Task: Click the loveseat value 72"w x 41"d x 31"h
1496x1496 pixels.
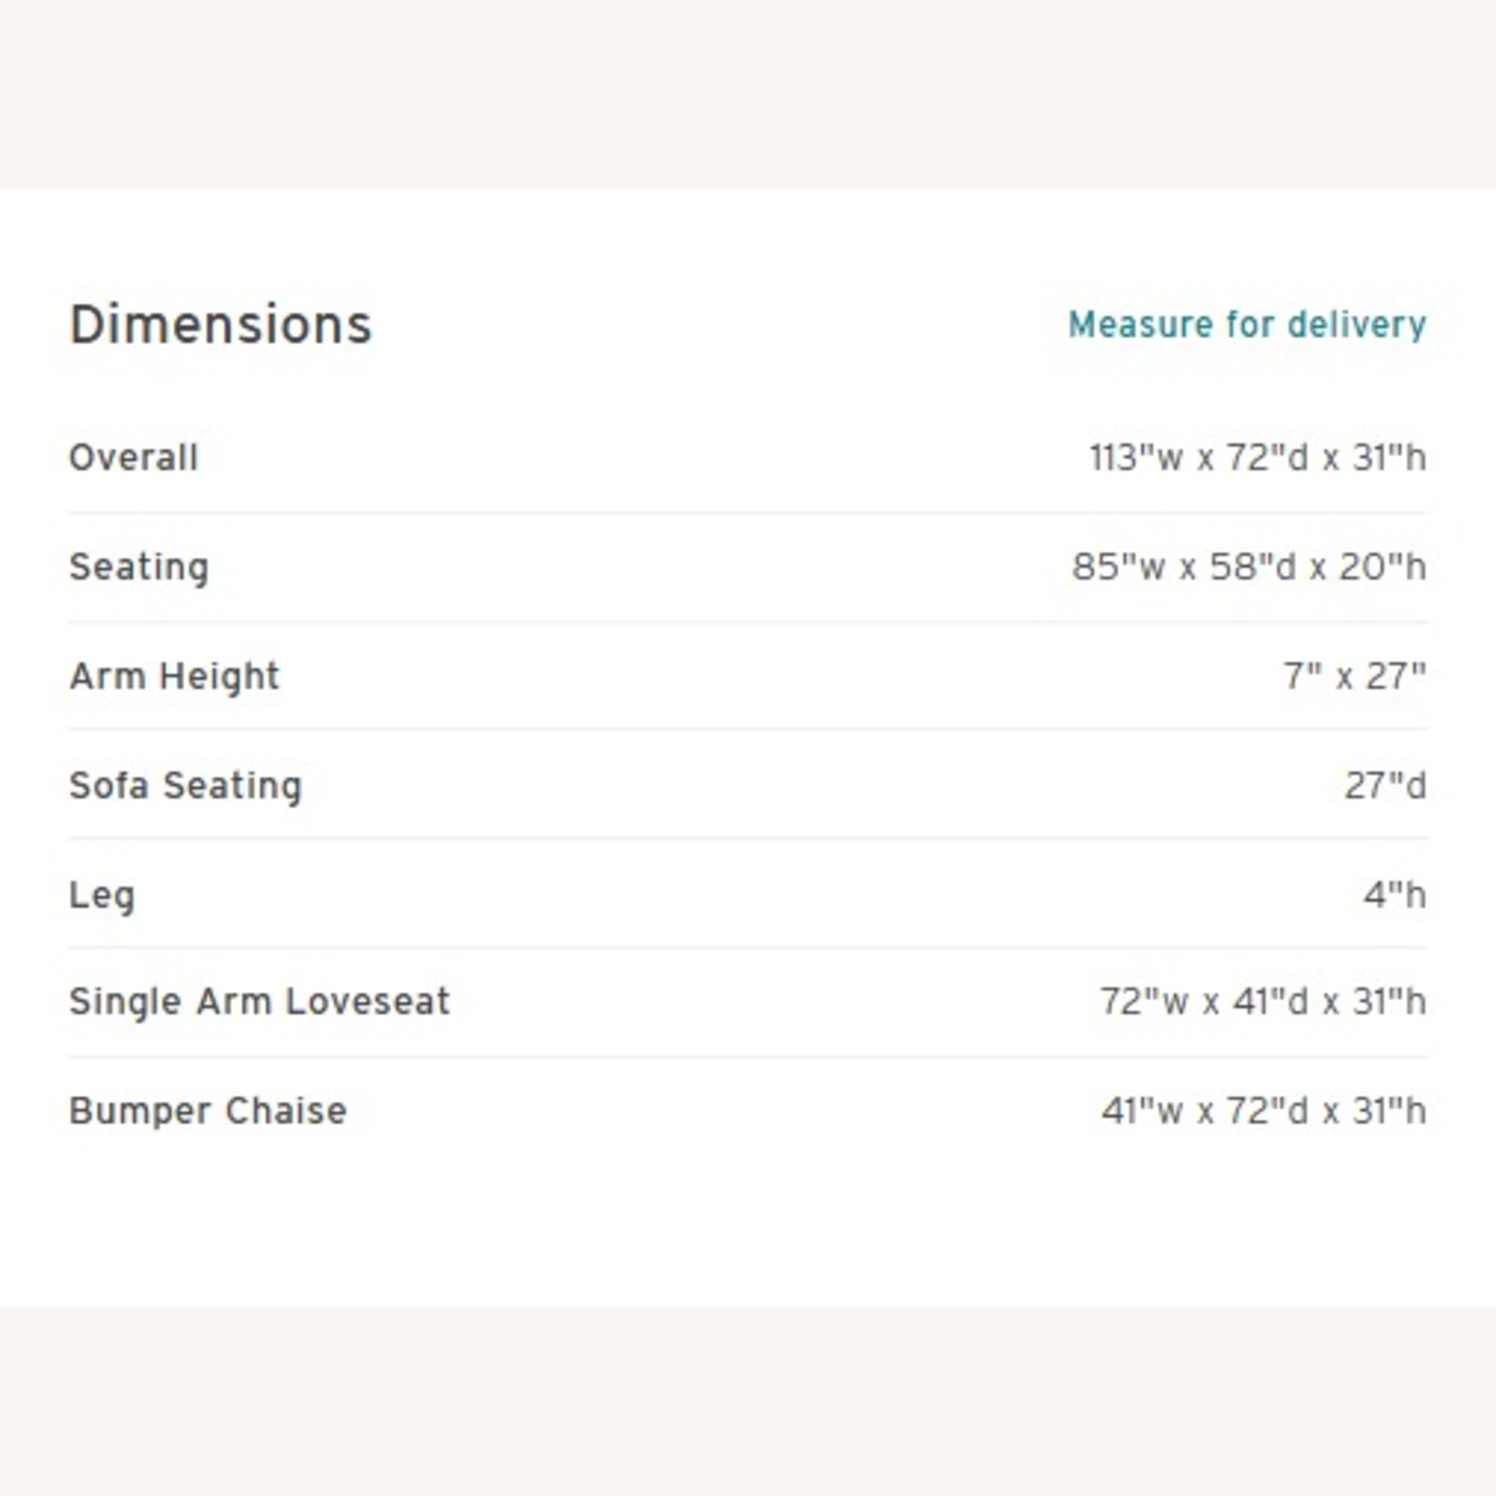Action: coord(1263,1001)
